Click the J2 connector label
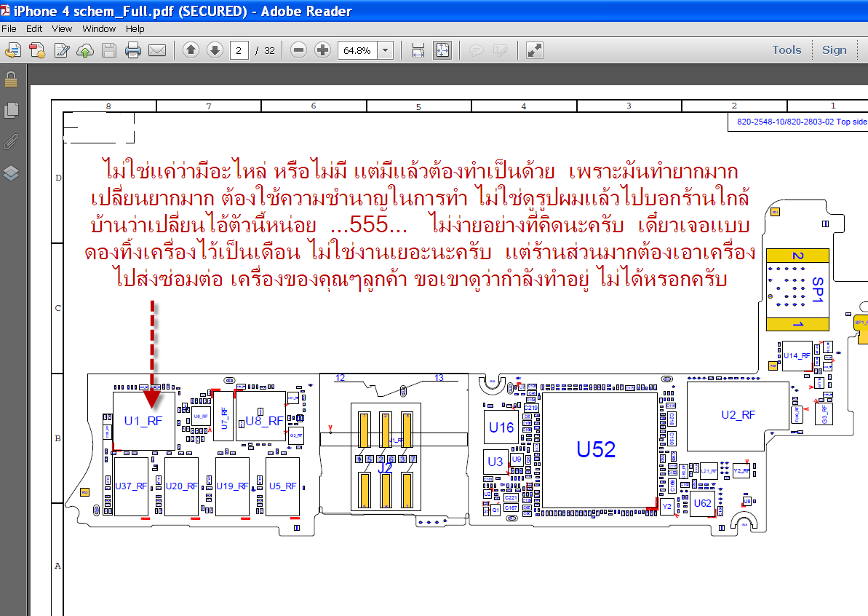This screenshot has height=616, width=868. pyautogui.click(x=385, y=467)
